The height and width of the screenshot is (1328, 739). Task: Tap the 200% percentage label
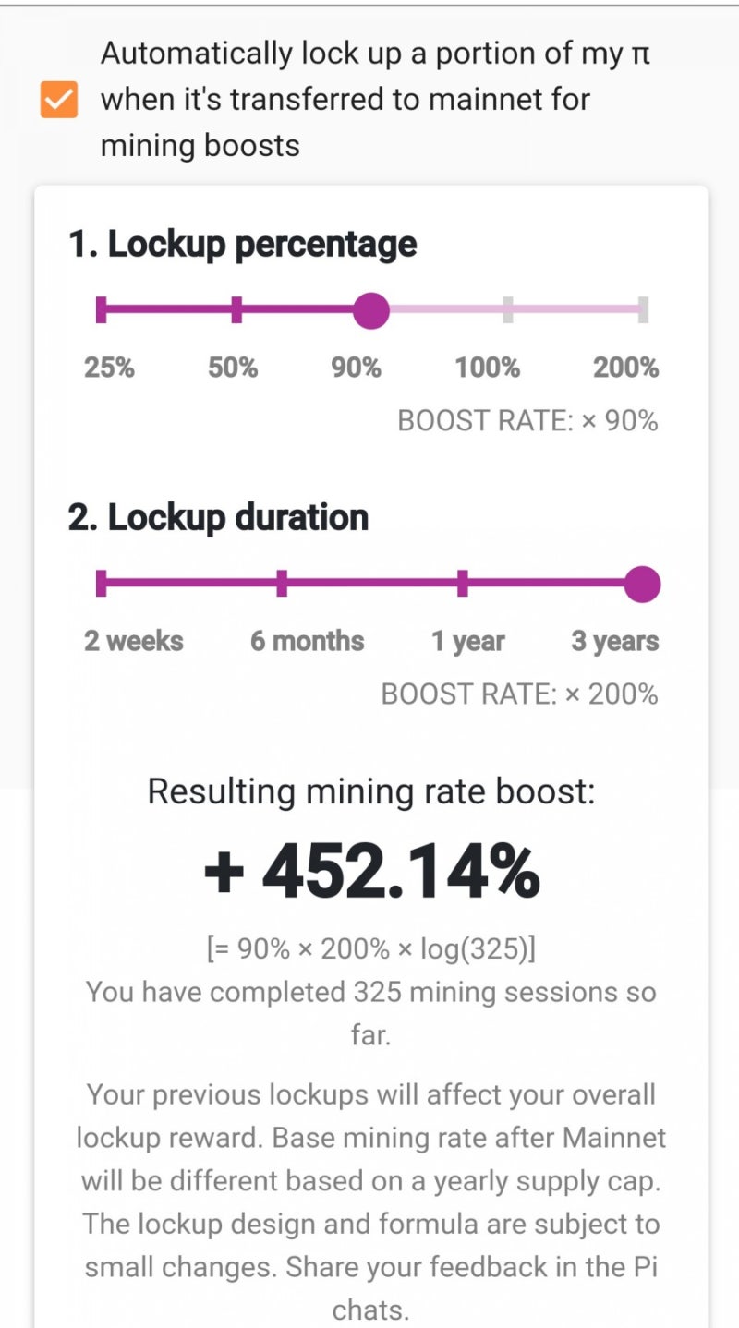(x=625, y=368)
